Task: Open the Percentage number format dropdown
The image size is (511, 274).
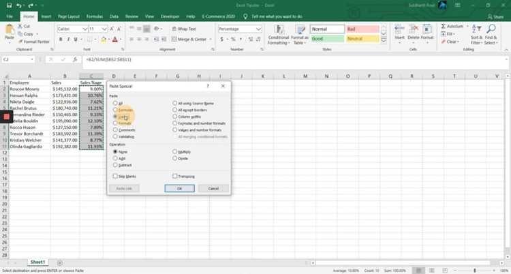Action: coord(259,29)
